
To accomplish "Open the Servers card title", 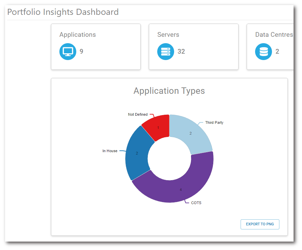I will [168, 35].
